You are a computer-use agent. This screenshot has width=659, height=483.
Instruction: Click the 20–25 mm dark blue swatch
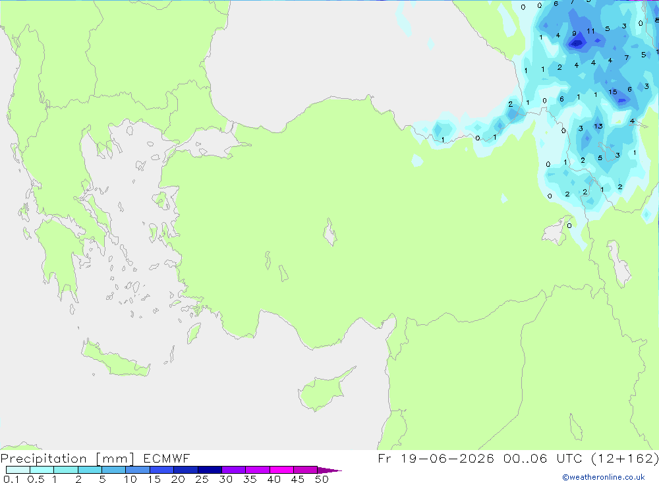186,470
